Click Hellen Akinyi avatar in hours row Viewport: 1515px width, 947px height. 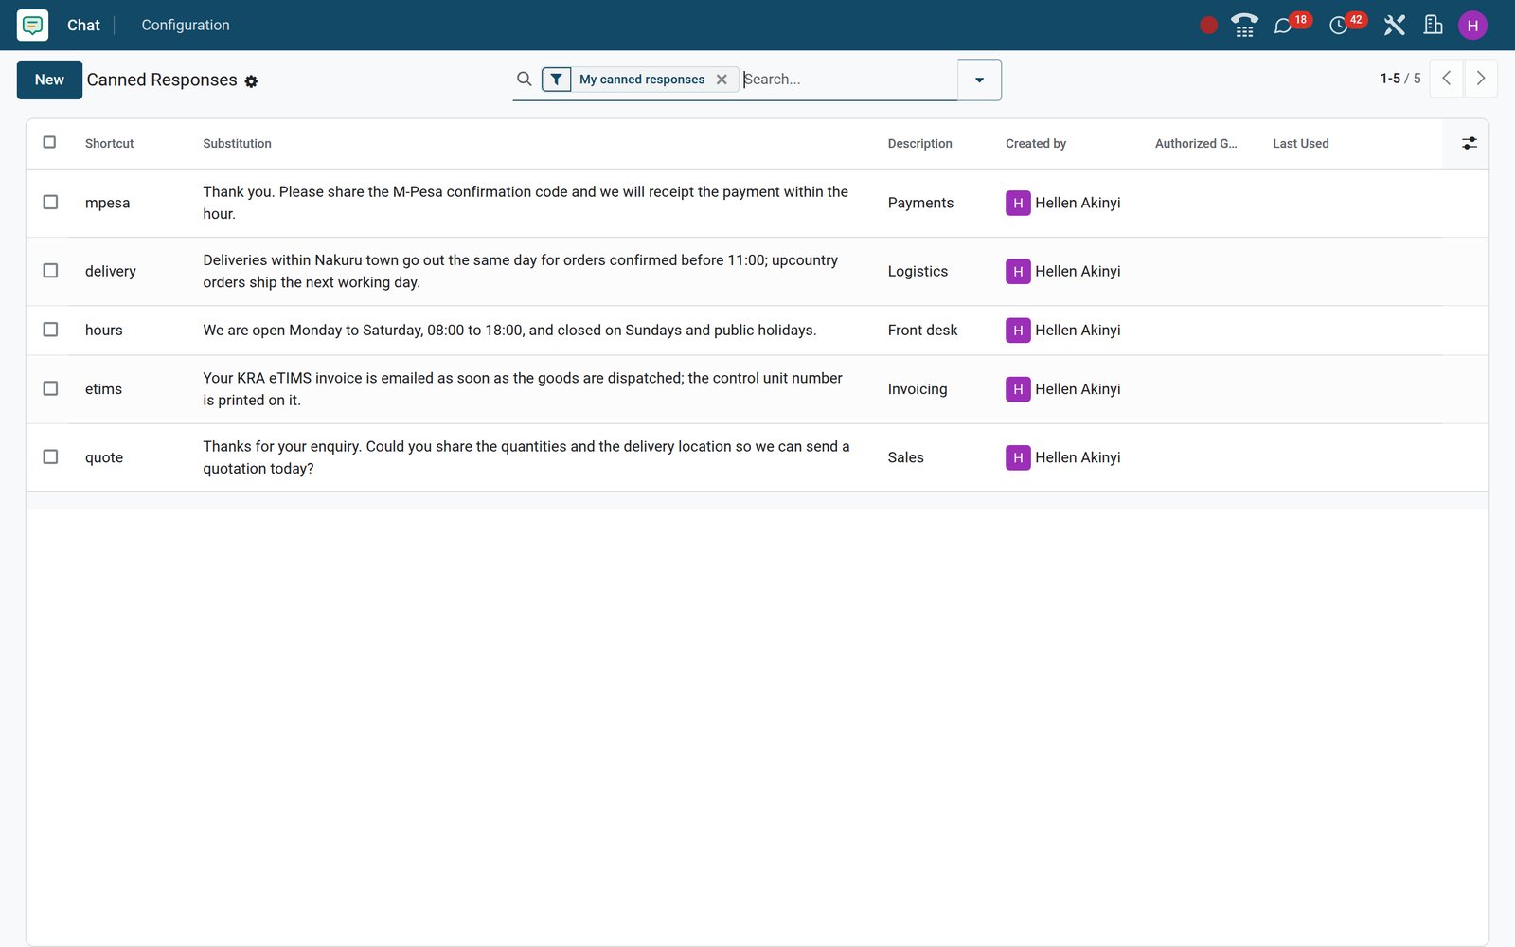click(x=1018, y=330)
